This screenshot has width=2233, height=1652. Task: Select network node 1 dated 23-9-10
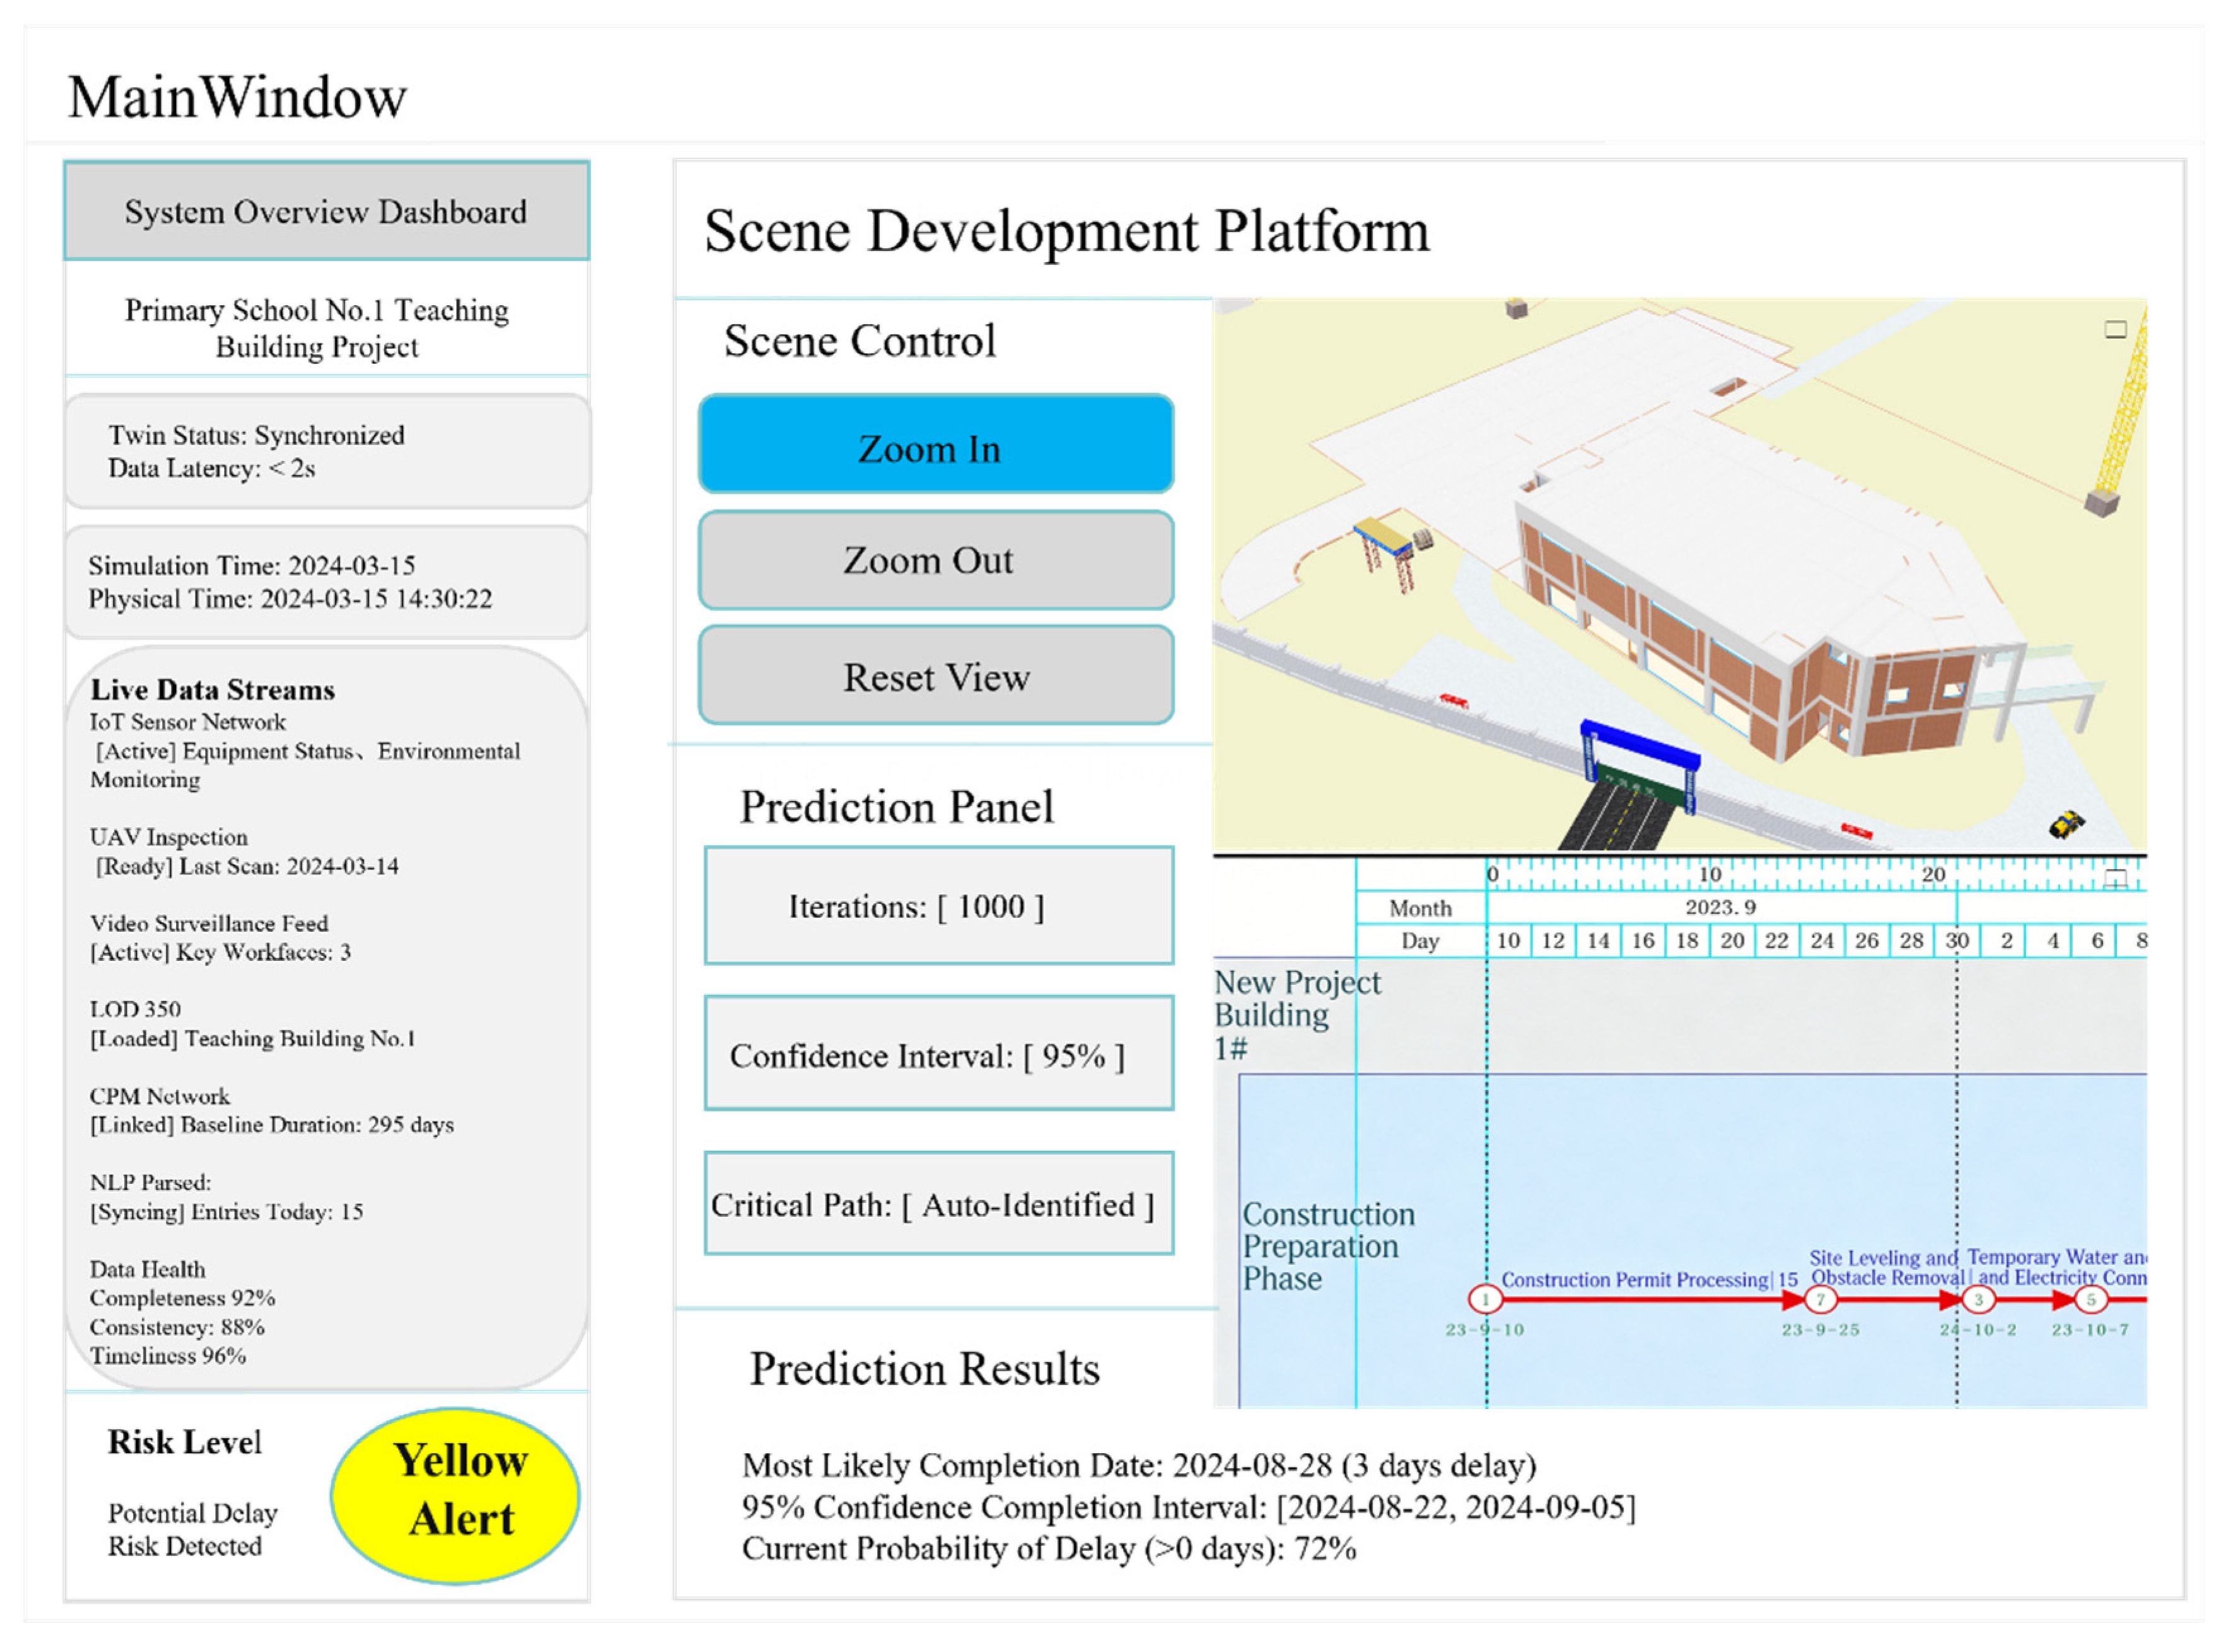point(1486,1299)
